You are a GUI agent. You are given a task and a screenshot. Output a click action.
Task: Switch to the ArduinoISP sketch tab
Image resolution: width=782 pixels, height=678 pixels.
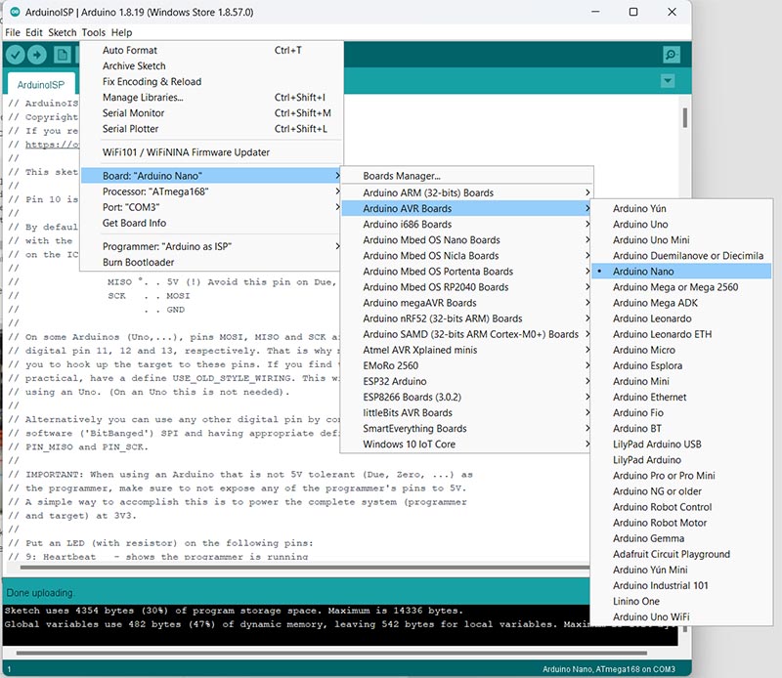point(41,85)
